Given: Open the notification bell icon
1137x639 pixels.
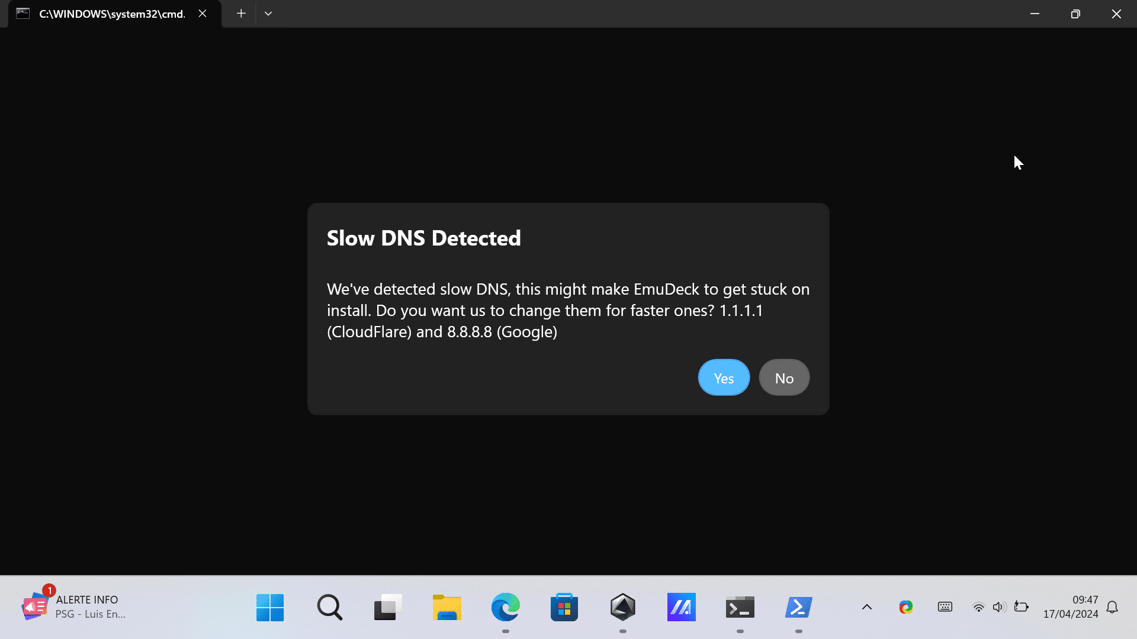Looking at the screenshot, I should (1112, 607).
